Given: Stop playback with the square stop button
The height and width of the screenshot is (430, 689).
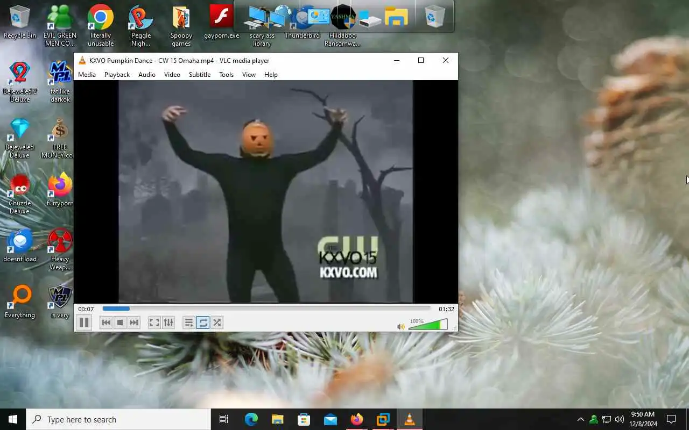Looking at the screenshot, I should (x=120, y=322).
